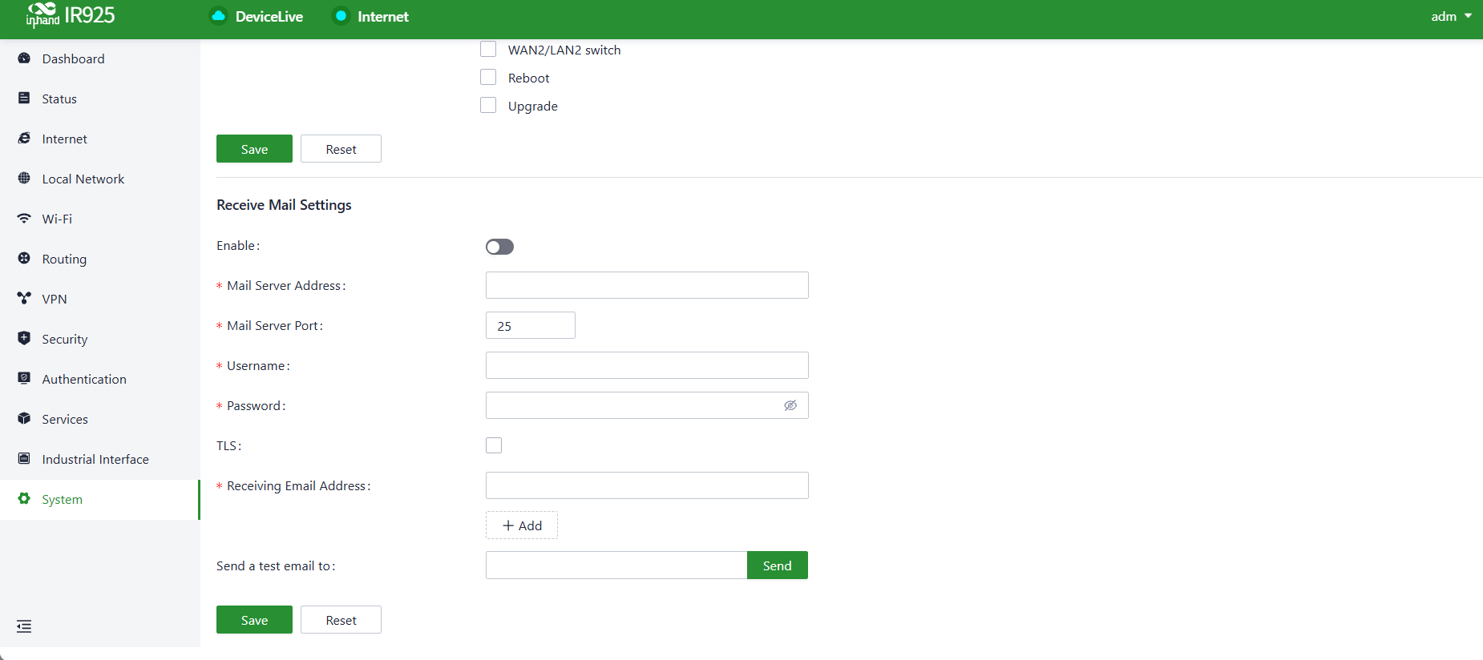The height and width of the screenshot is (660, 1483).
Task: Focus the Username input field
Action: 647,365
